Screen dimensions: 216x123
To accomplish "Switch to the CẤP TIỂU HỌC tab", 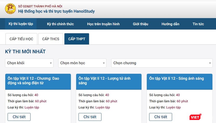I will click(x=21, y=39).
